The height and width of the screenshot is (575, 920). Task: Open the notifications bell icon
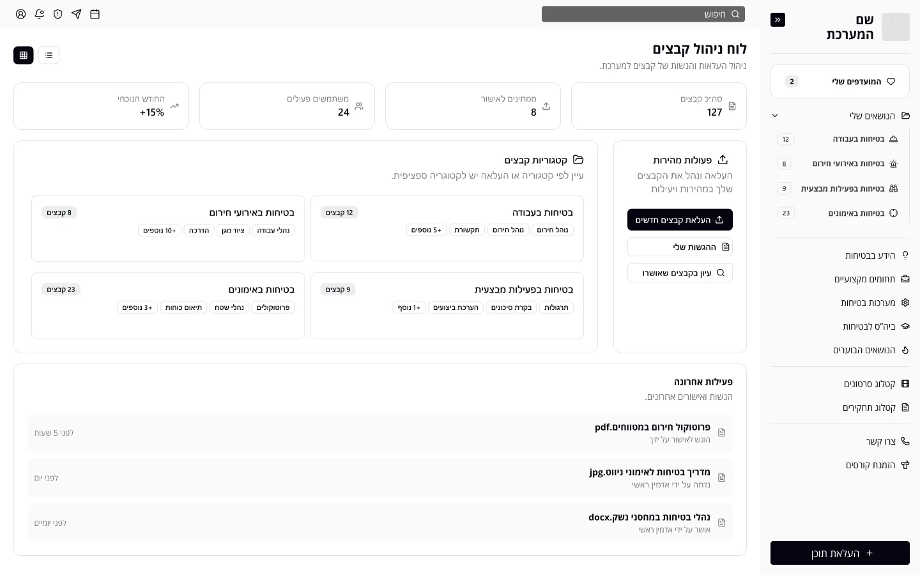point(40,14)
